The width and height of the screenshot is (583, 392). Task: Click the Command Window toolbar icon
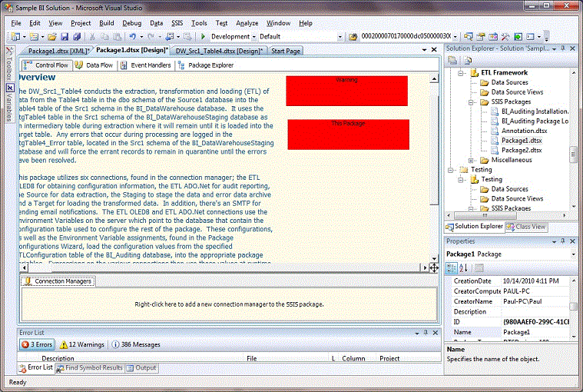coord(530,36)
